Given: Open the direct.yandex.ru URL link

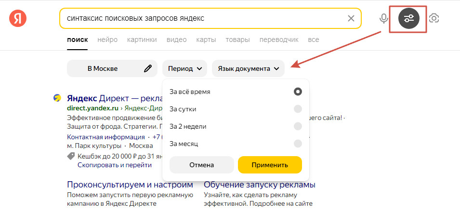Looking at the screenshot, I should click(93, 108).
